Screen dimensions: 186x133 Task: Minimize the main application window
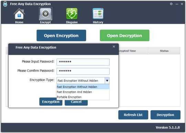tap(177, 4)
